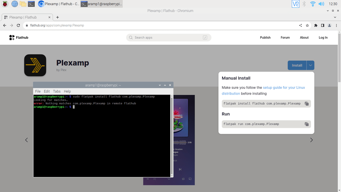The height and width of the screenshot is (192, 341).
Task: Show previous screenshot in carousel
Action: pyautogui.click(x=26, y=140)
